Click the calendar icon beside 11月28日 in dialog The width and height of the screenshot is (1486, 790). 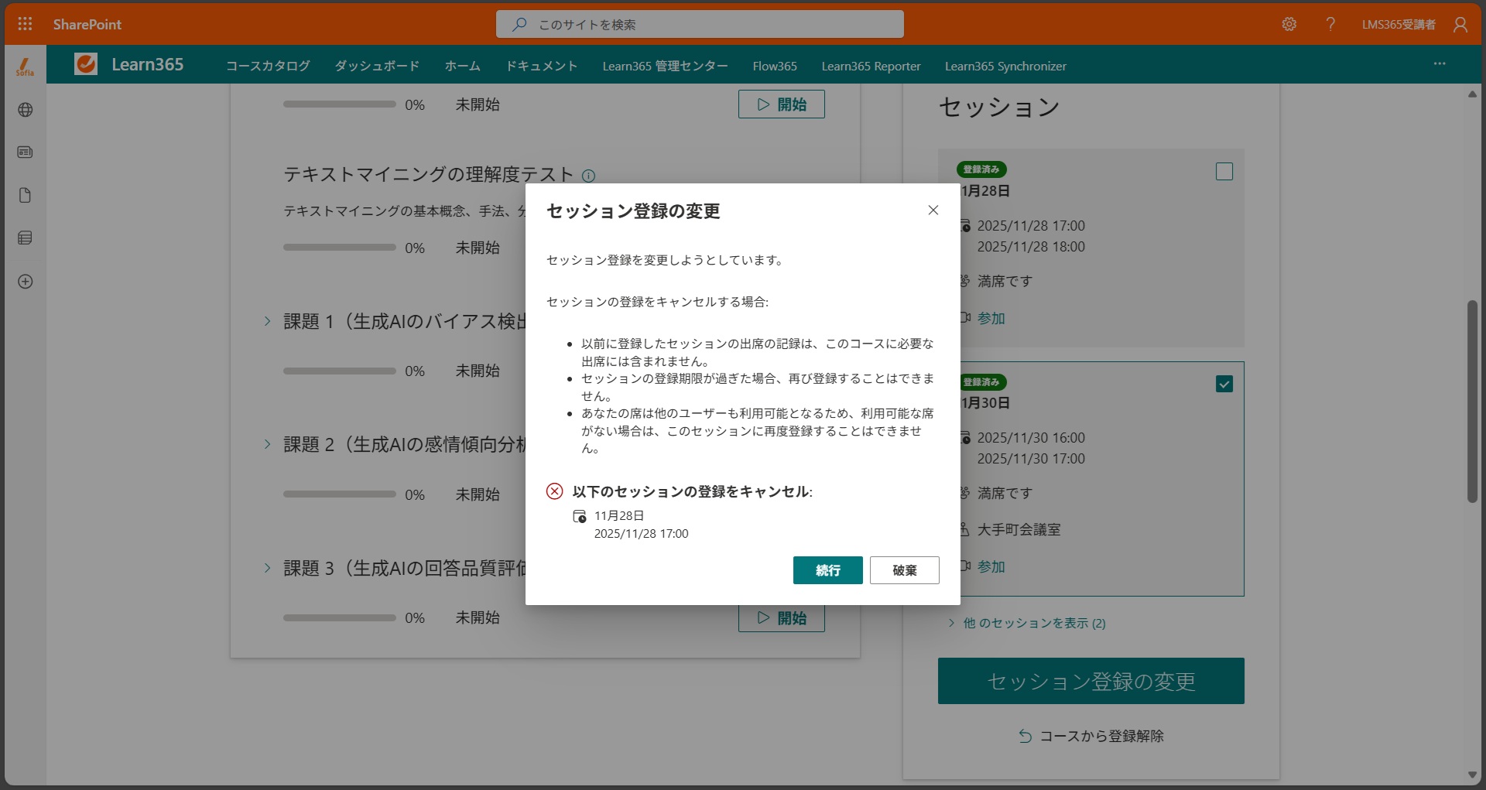579,516
